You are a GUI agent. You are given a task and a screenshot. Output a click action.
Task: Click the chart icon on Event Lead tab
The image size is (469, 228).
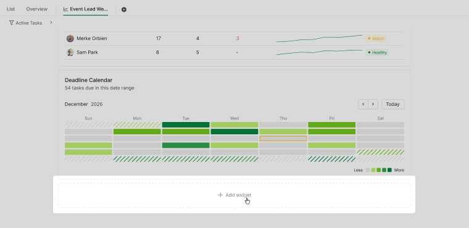pyautogui.click(x=66, y=9)
